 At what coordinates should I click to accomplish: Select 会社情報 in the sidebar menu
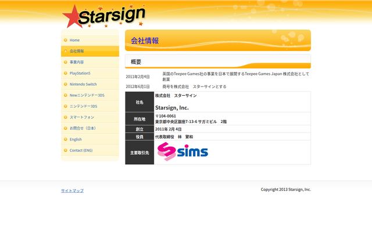pyautogui.click(x=90, y=51)
